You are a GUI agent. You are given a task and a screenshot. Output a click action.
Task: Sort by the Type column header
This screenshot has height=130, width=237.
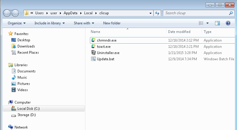tap(208, 32)
